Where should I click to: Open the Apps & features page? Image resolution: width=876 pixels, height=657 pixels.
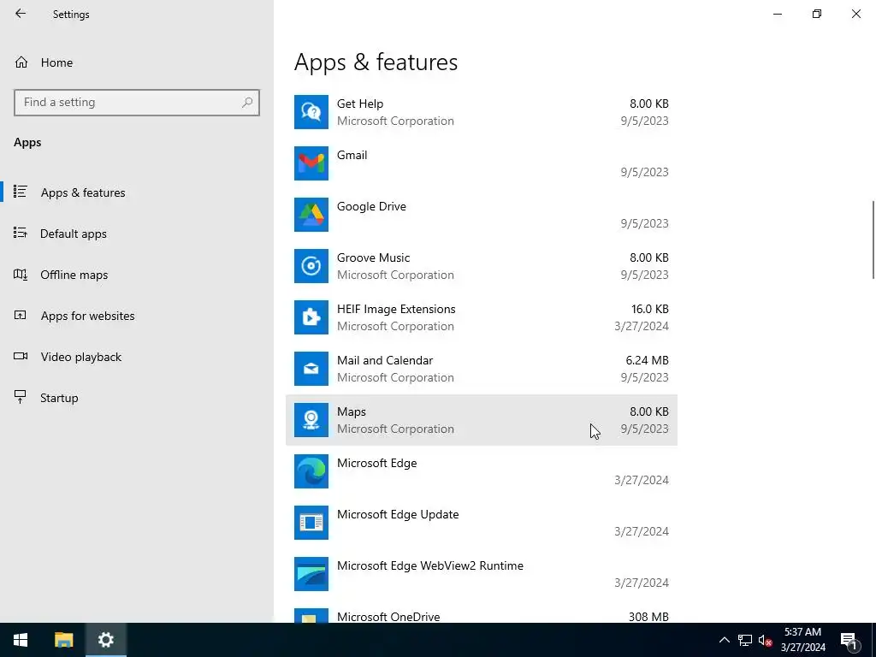(x=137, y=192)
